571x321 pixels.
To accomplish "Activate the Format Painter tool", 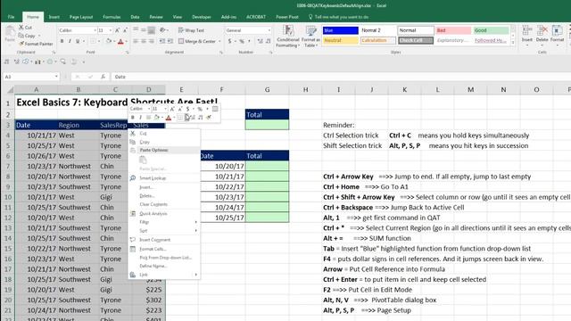I will coord(36,44).
